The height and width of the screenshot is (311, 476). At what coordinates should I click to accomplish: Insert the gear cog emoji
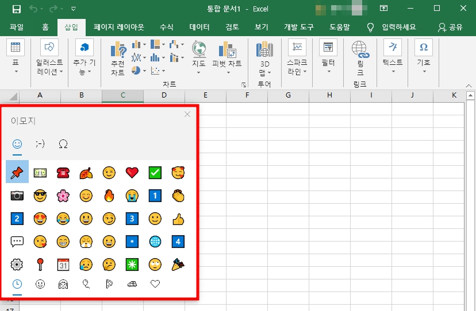point(17,265)
